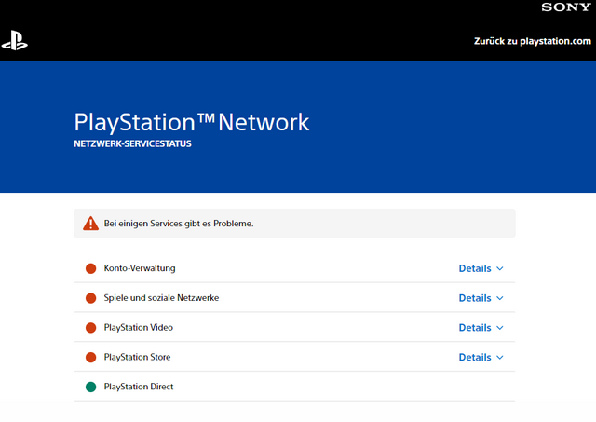Image resolution: width=596 pixels, height=422 pixels.
Task: Click the NETZWERK-SERVICESTATUS subtitle
Action: [x=132, y=143]
